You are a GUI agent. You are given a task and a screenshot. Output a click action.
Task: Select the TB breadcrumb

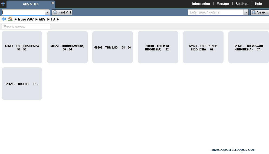point(53,19)
